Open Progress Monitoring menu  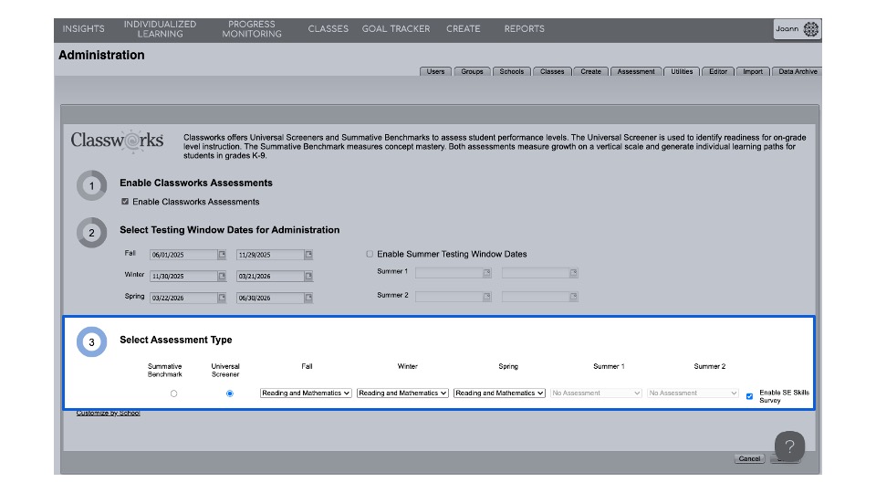pos(252,29)
